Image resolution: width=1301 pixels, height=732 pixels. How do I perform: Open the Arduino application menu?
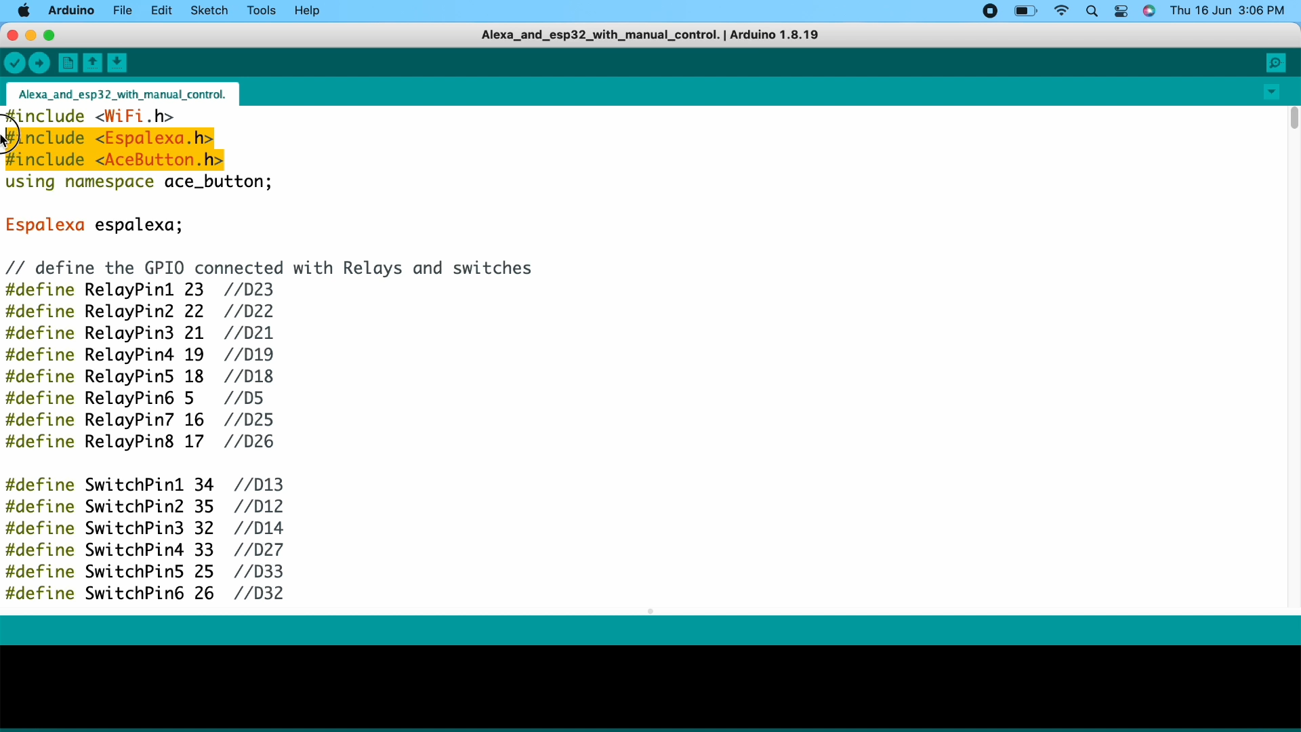(x=71, y=11)
